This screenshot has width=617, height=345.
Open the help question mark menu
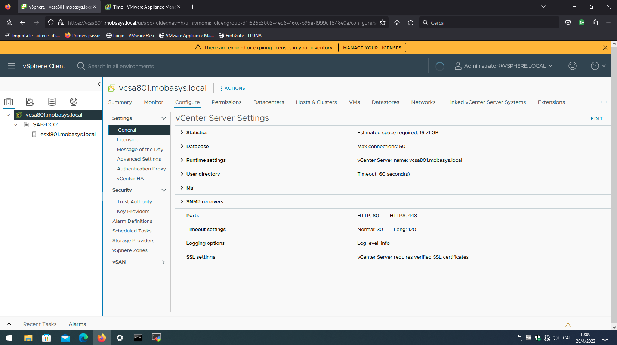coord(598,66)
